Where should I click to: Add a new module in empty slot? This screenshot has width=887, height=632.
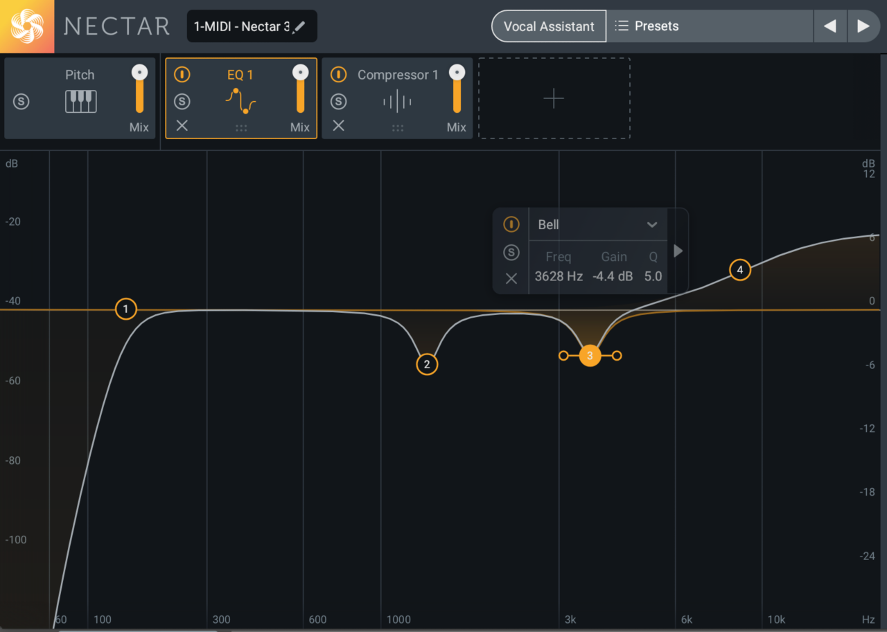554,99
